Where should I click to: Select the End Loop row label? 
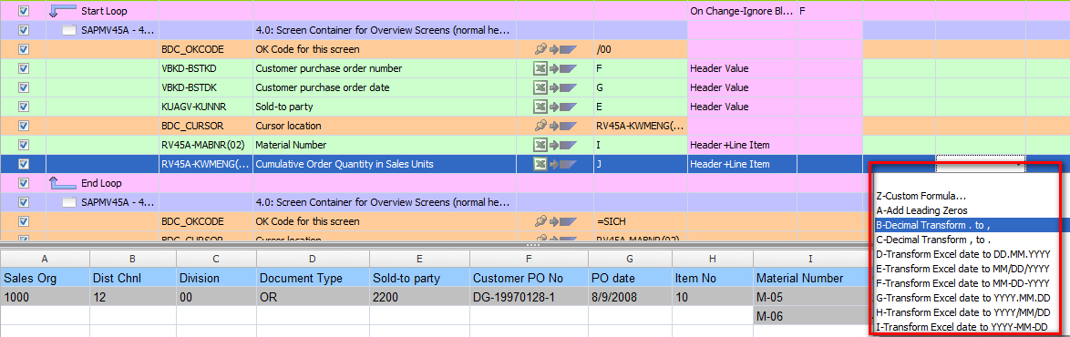(x=101, y=183)
